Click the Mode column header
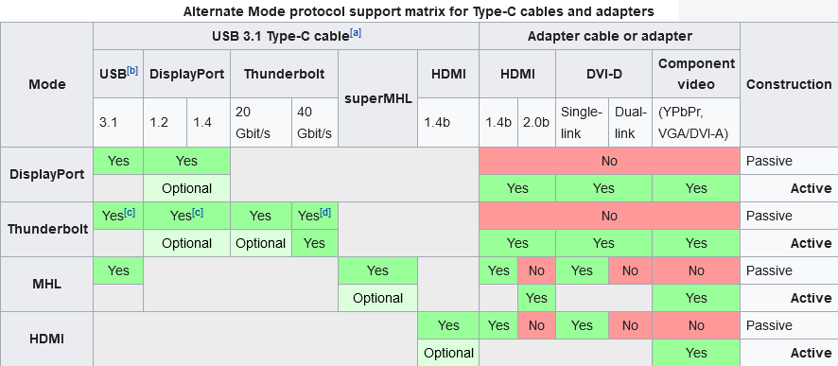Screen dimensions: 838x366 pos(47,84)
